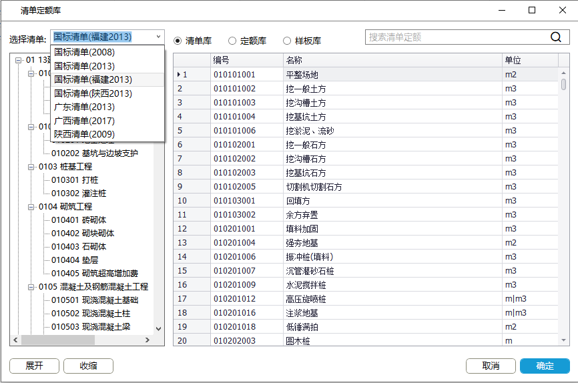Image resolution: width=578 pixels, height=383 pixels.
Task: Select row 低锤满拍
Action: click(366, 326)
